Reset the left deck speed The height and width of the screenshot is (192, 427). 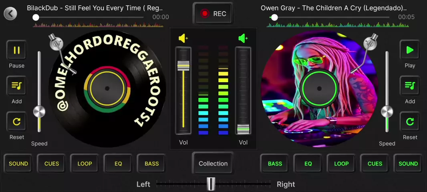coord(16,122)
